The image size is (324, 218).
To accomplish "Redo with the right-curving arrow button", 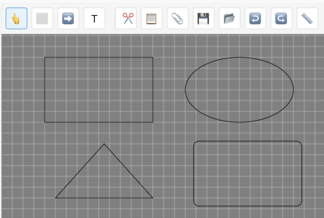I will (x=282, y=18).
